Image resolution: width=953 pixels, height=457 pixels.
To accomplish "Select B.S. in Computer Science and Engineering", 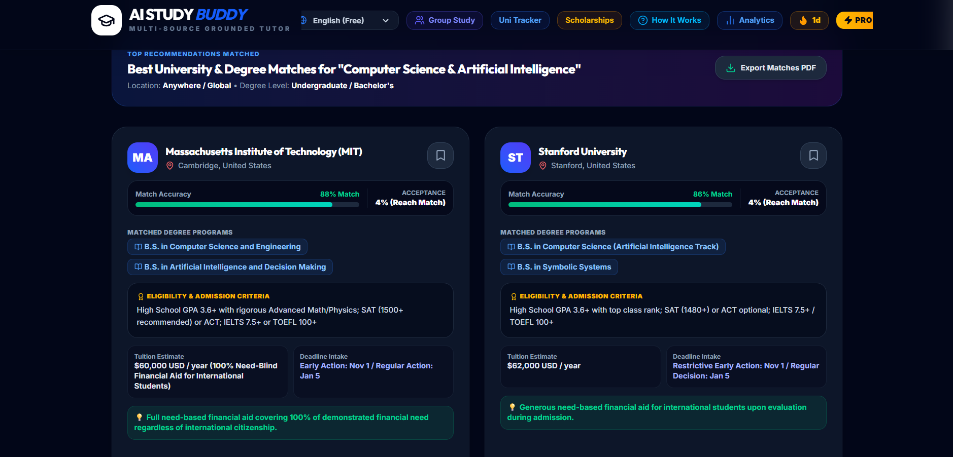I will (x=217, y=247).
